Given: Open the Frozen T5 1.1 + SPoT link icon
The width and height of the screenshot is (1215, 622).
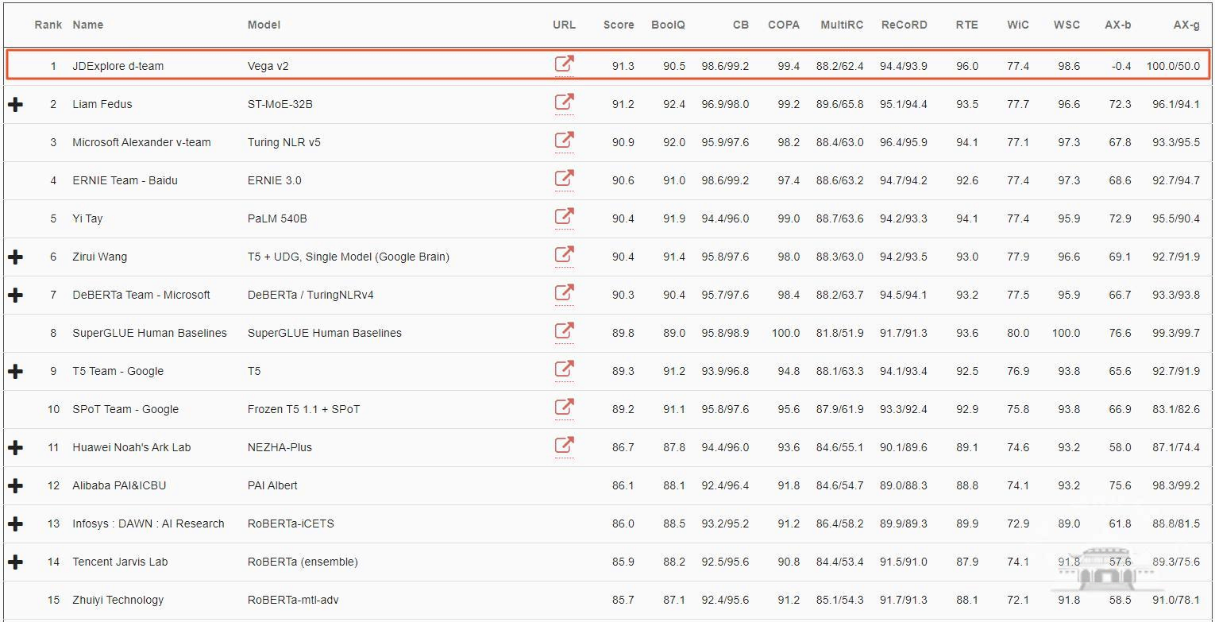Looking at the screenshot, I should [x=564, y=408].
